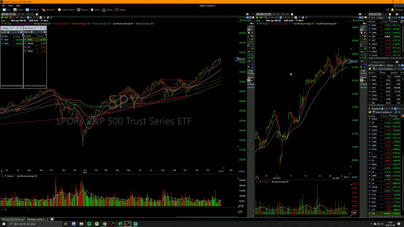Open the Help menu
Screen dimensions: 404x227
18,6
